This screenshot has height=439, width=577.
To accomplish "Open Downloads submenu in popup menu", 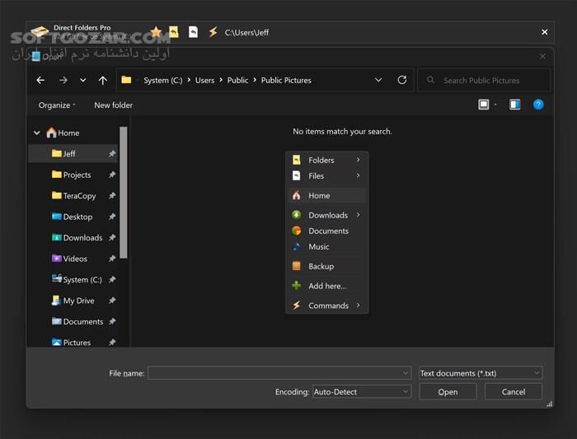I will [x=326, y=215].
